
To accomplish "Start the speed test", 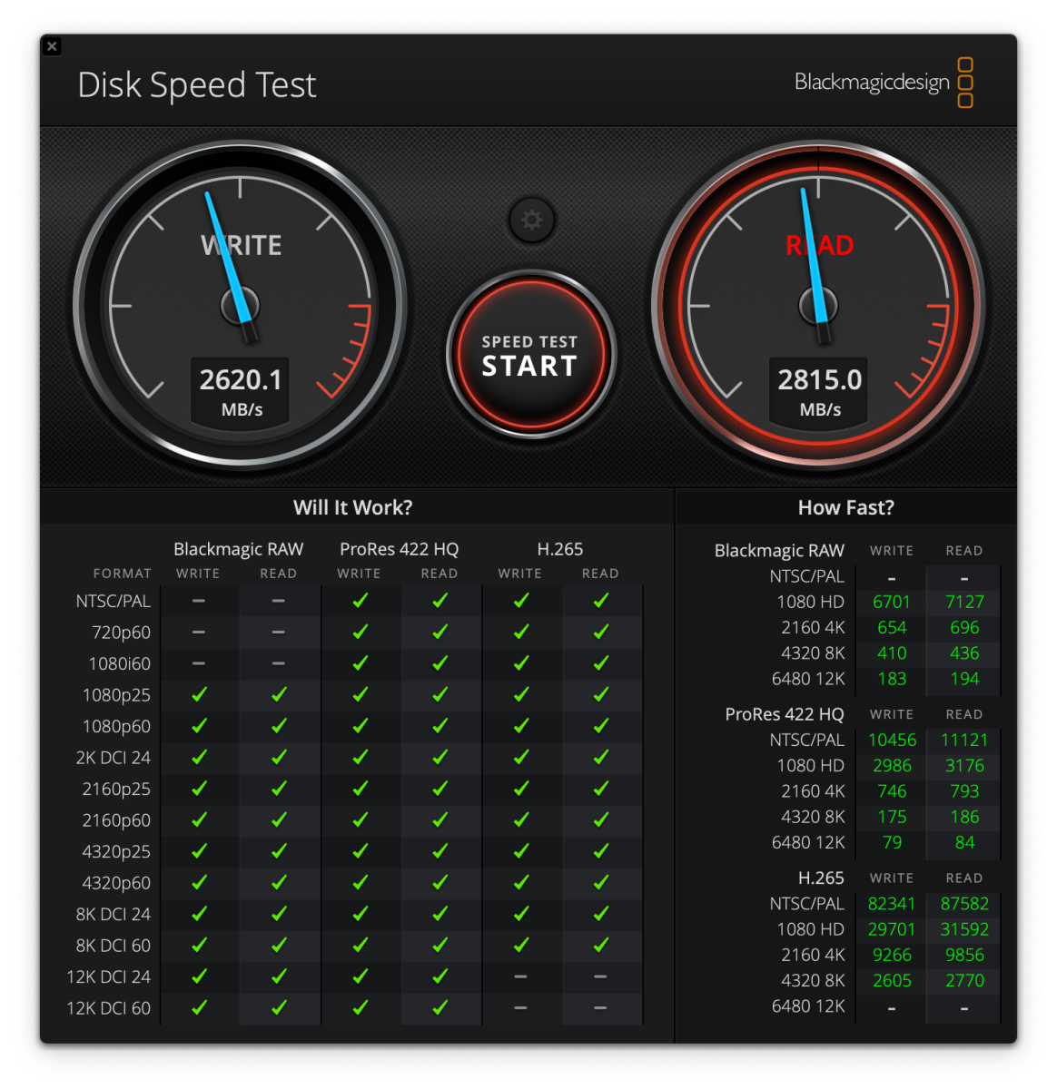I will (531, 355).
